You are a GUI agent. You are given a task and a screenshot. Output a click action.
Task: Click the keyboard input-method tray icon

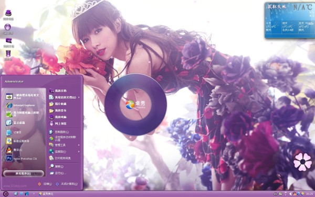[x=276, y=194]
